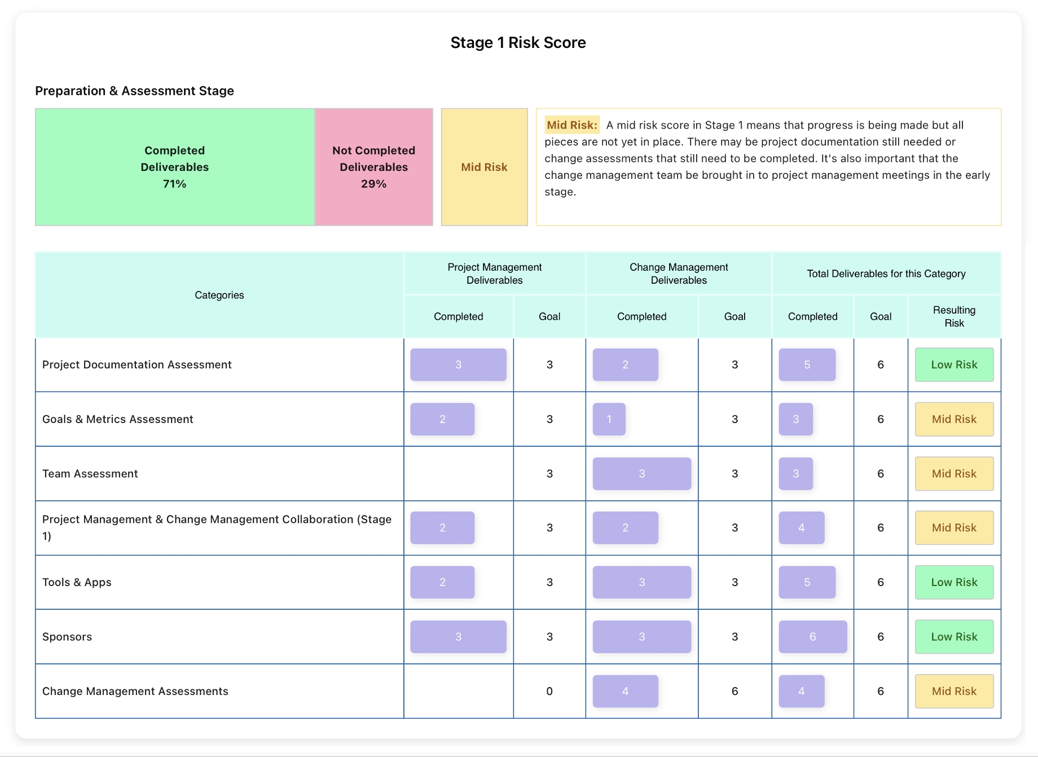Image resolution: width=1038 pixels, height=757 pixels.
Task: Click the Mid Risk badge for Change Management Assessments
Action: 954,690
